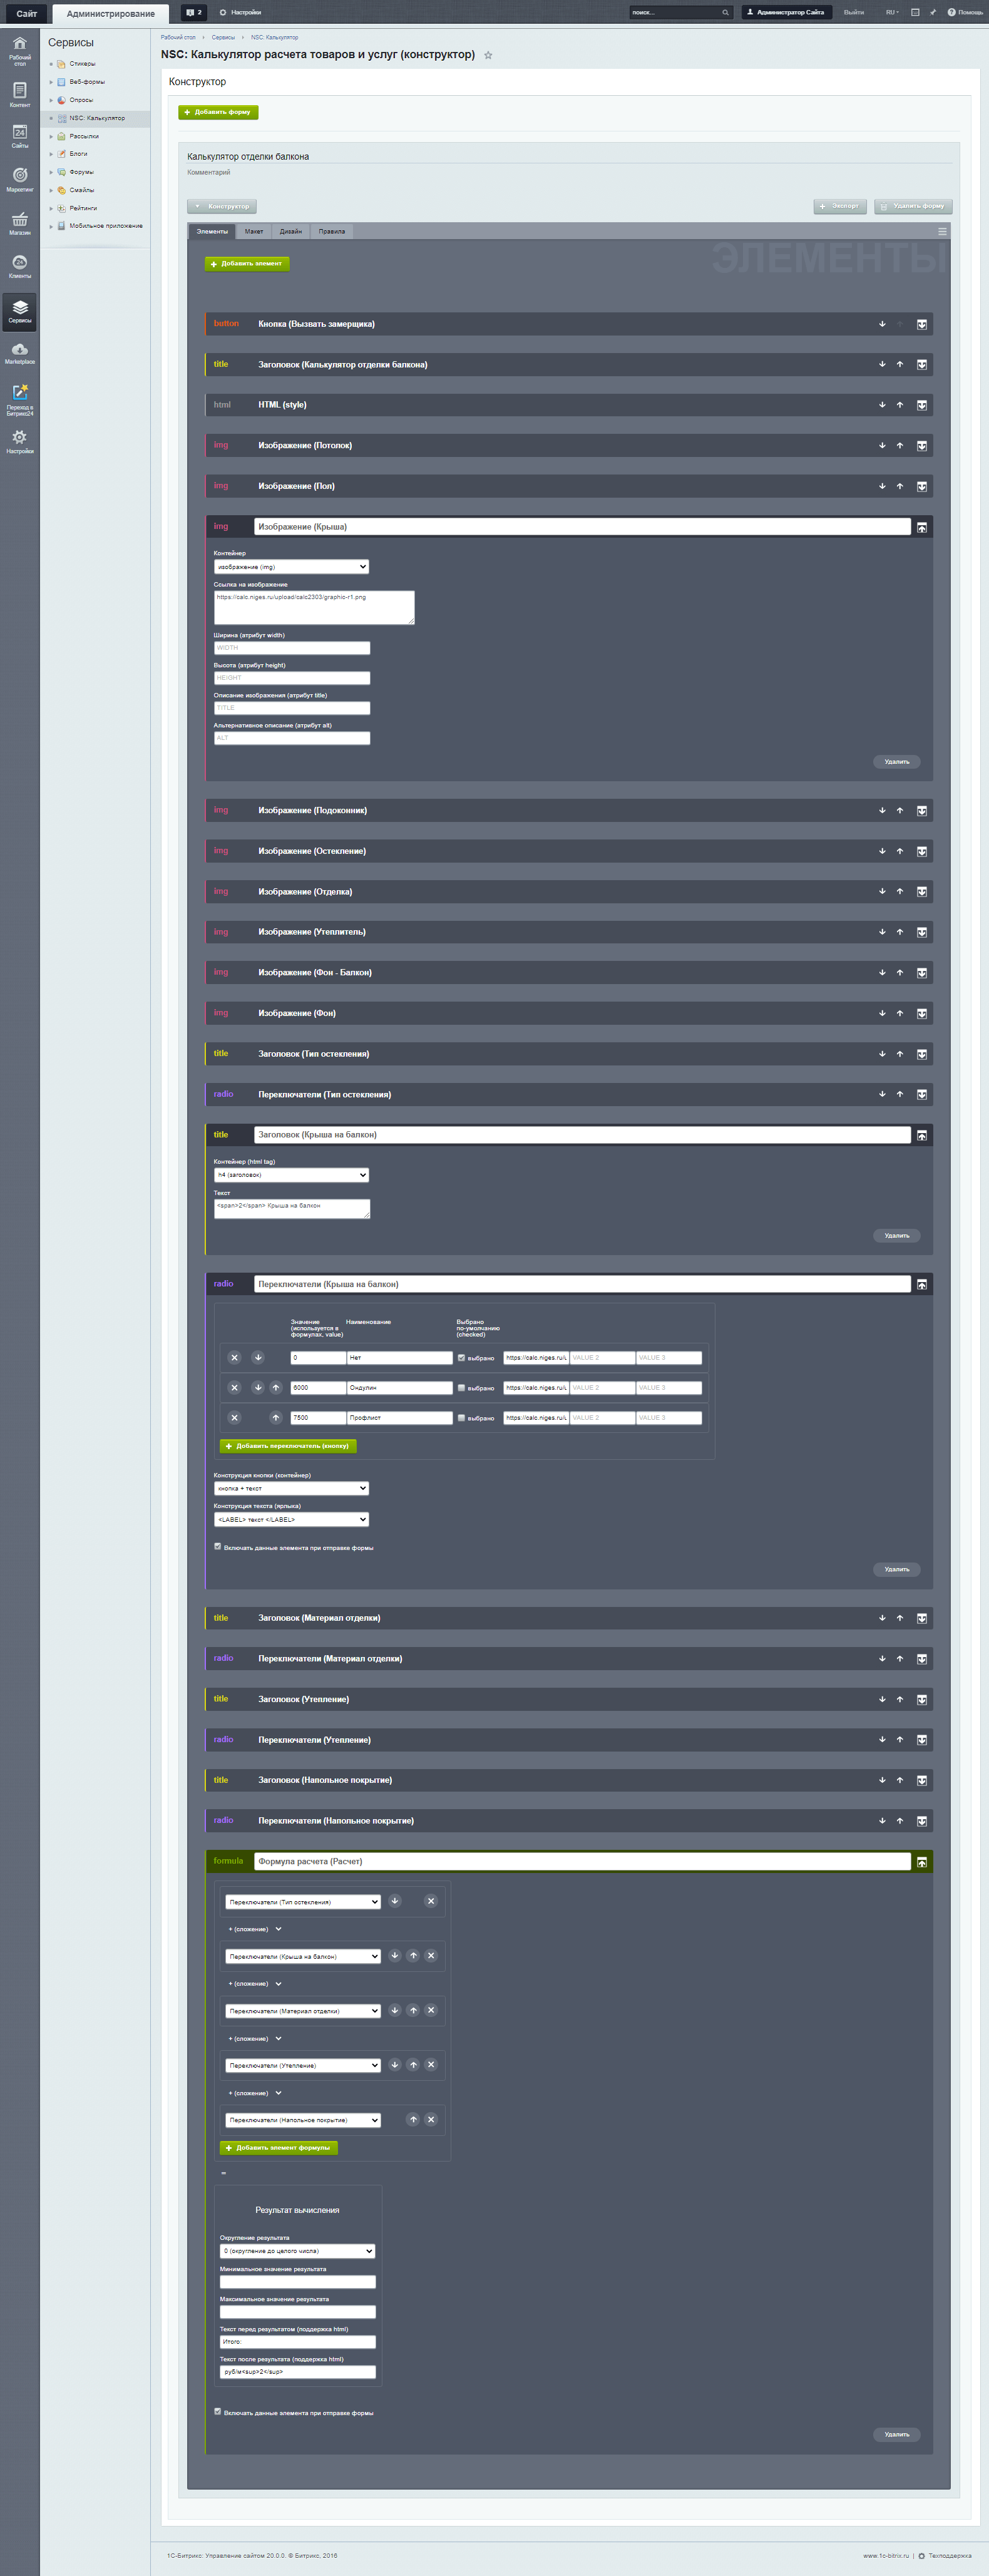989x2576 pixels.
Task: Switch to the Дизайн tab
Action: point(291,231)
